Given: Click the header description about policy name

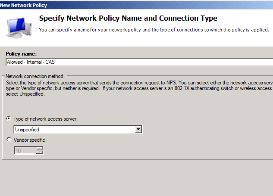Looking at the screenshot, I should (154, 30).
